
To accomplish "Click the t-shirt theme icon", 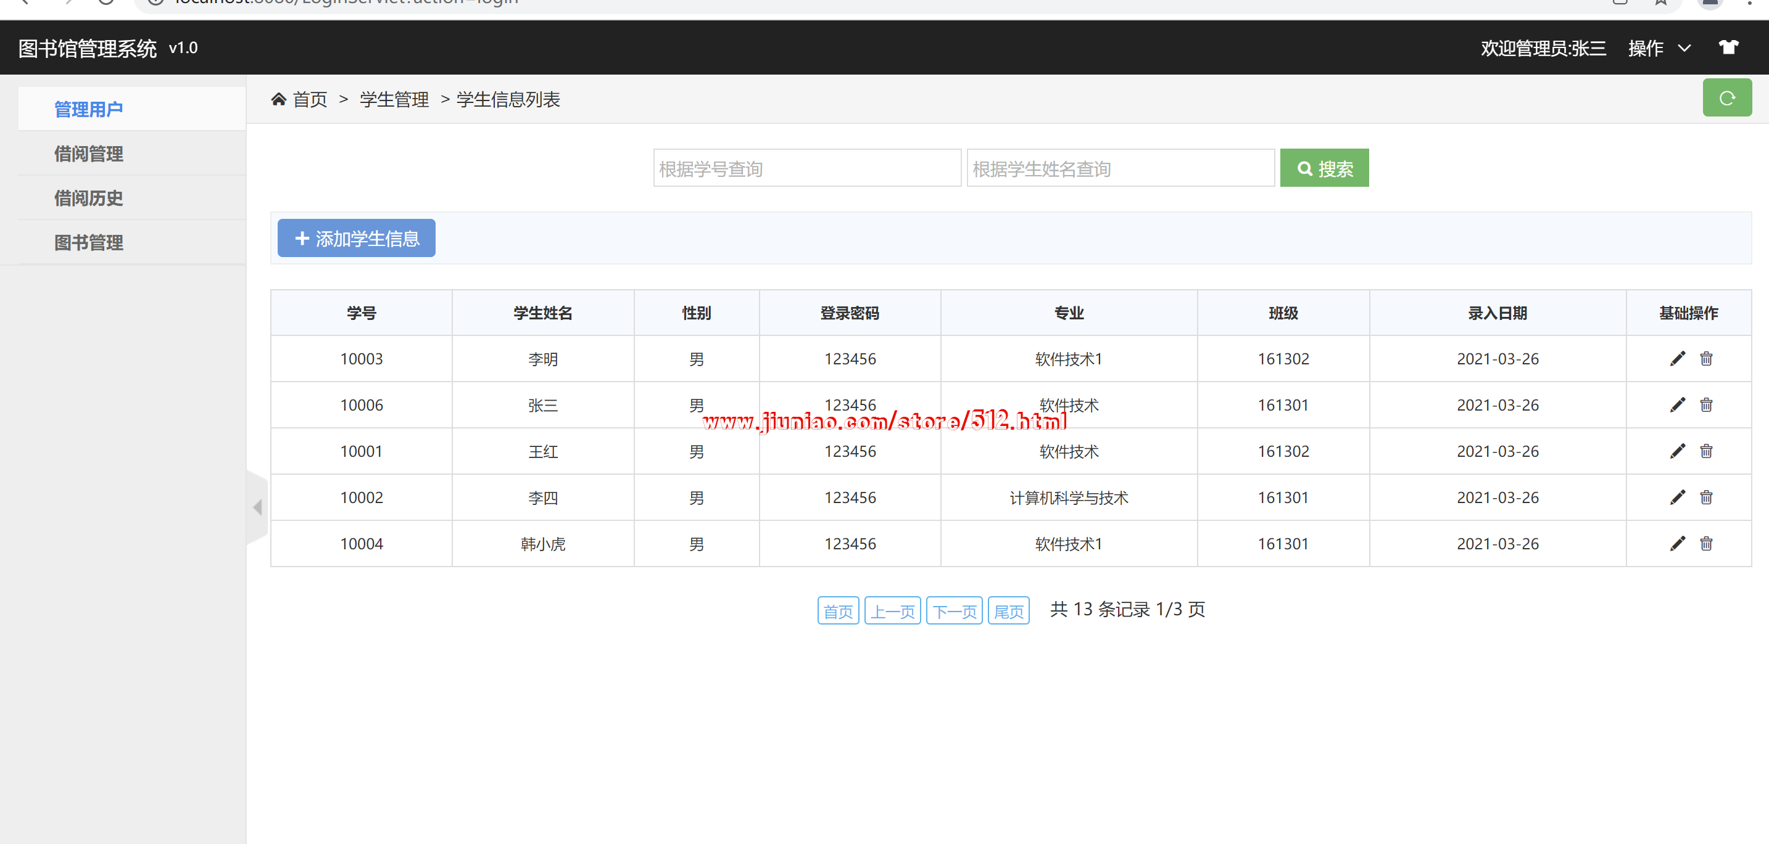I will tap(1728, 47).
